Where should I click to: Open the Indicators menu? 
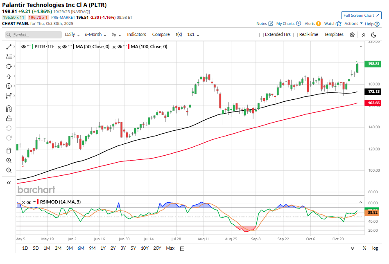coord(136,35)
